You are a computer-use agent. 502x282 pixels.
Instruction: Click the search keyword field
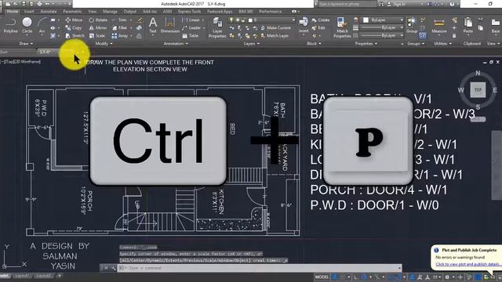(347, 4)
